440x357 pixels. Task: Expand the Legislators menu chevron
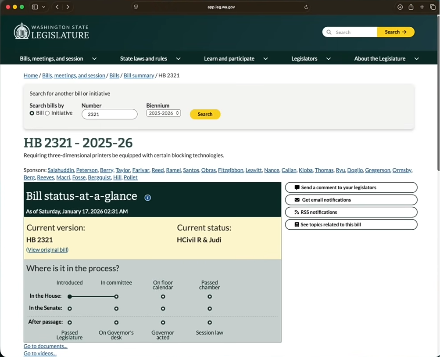click(x=328, y=59)
